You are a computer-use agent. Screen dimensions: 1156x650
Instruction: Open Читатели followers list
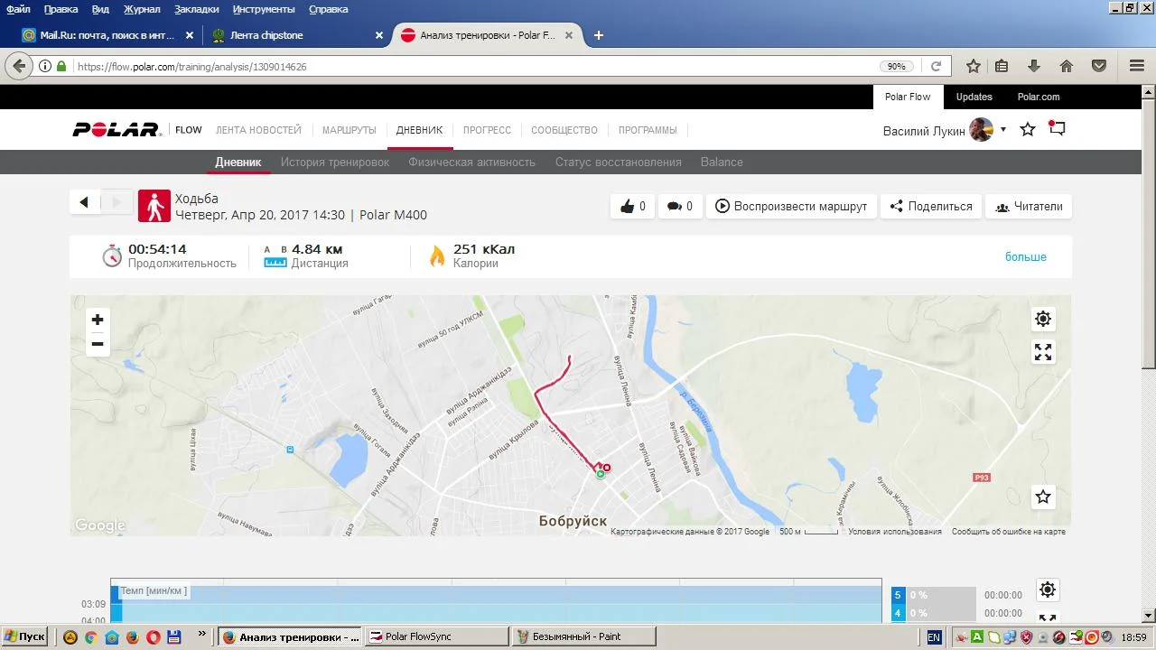click(x=1029, y=207)
